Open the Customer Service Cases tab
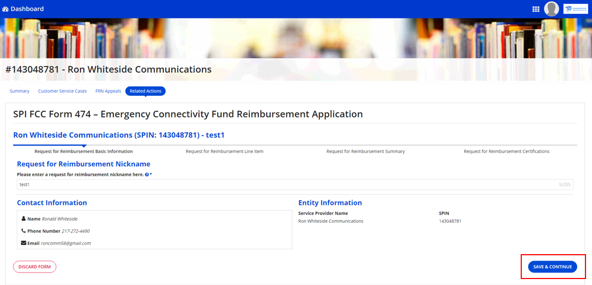This screenshot has height=285, width=592. click(62, 91)
